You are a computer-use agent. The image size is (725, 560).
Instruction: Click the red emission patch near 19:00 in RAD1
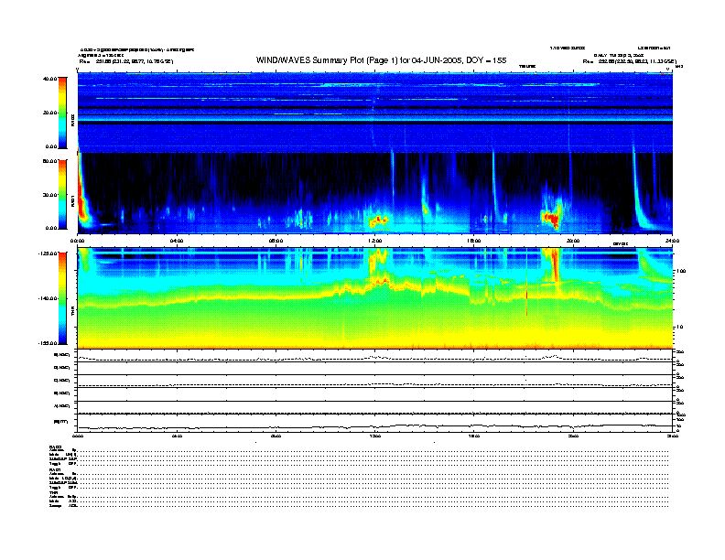point(552,218)
